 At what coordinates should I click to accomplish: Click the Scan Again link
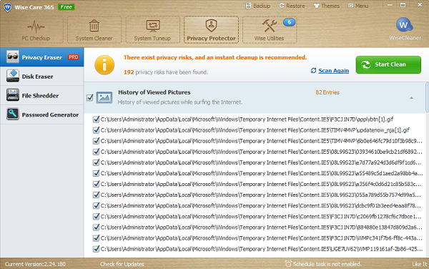coord(333,71)
